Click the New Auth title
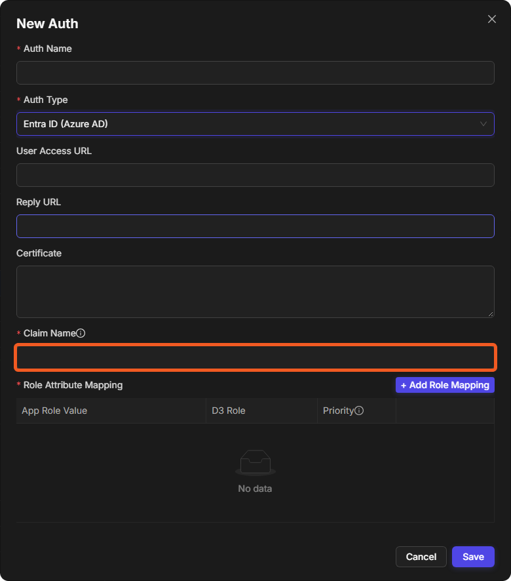Viewport: 511px width, 581px height. coord(47,24)
